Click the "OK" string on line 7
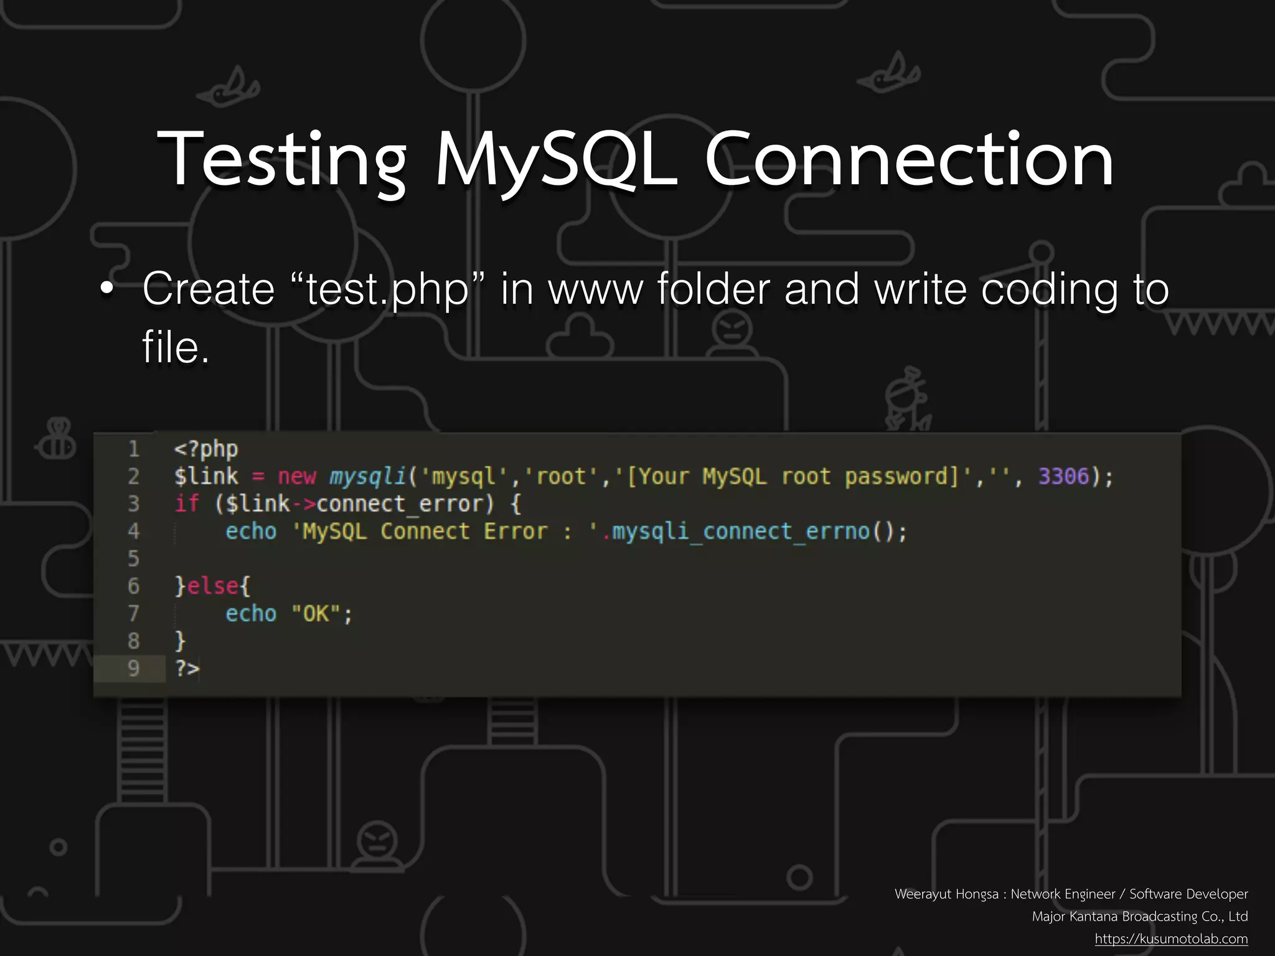The image size is (1275, 956). (x=316, y=614)
